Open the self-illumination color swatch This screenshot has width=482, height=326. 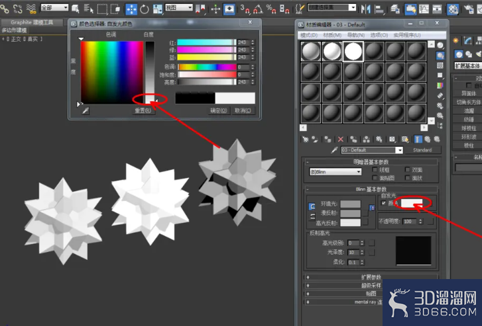[412, 203]
